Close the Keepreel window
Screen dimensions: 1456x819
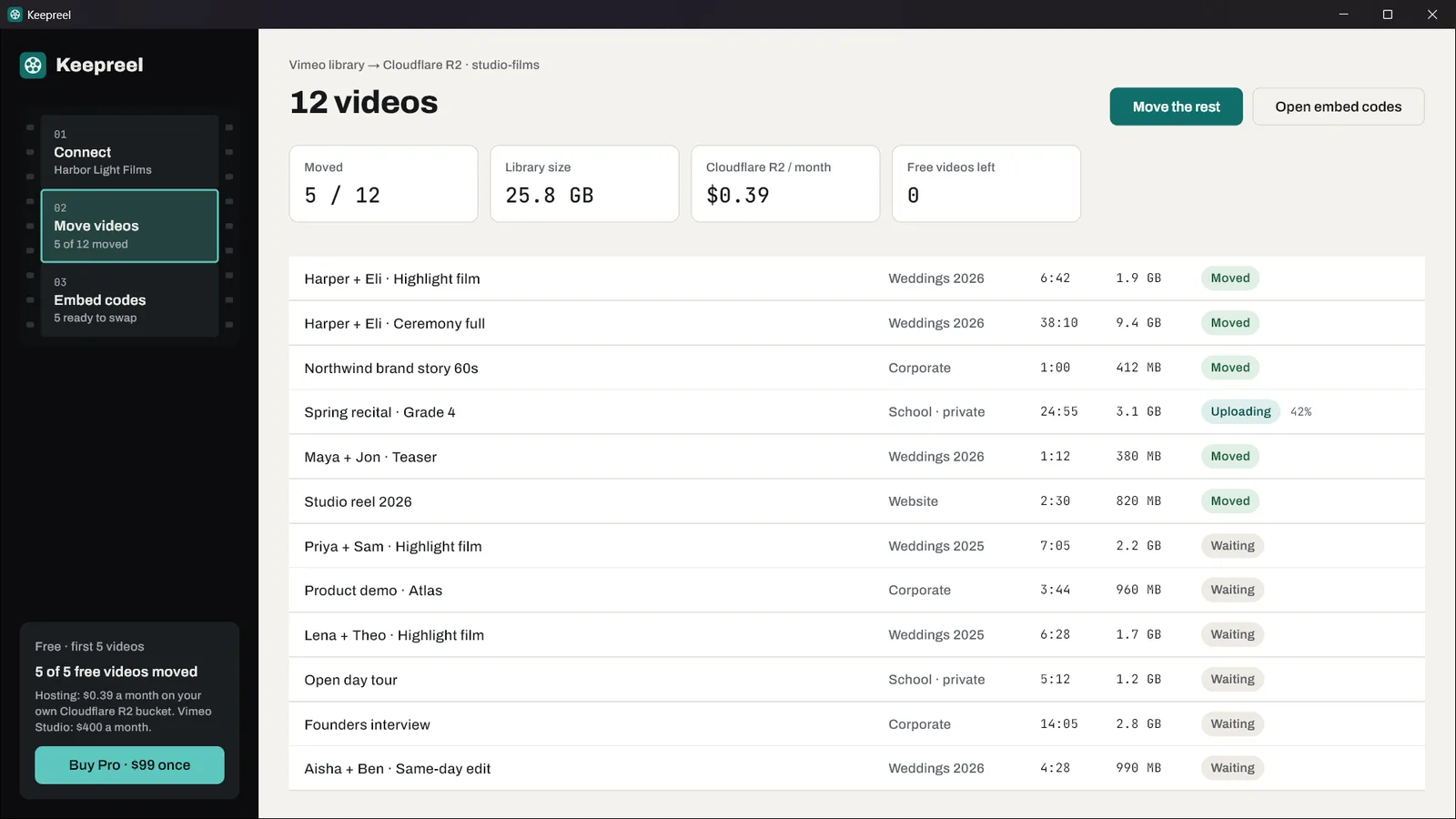coord(1432,15)
